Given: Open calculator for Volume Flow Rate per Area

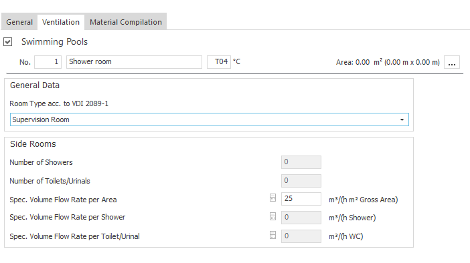Looking at the screenshot, I should (272, 198).
